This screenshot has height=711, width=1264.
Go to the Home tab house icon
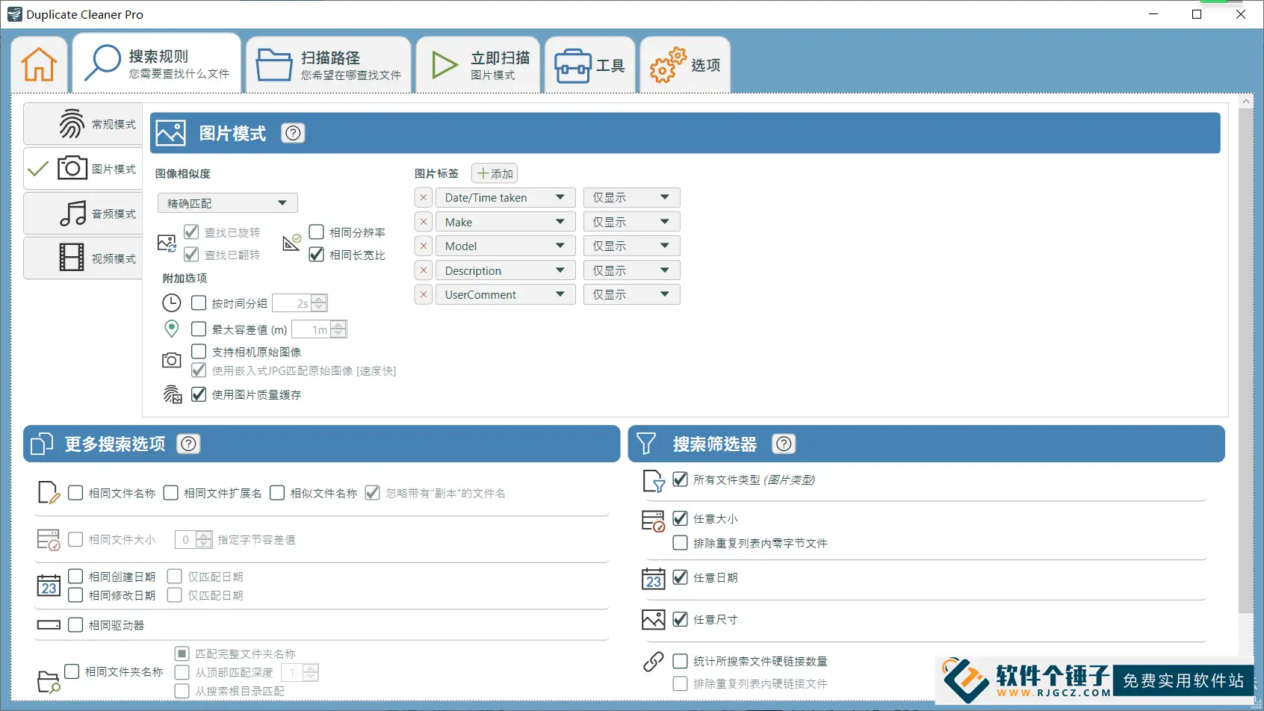[x=39, y=64]
